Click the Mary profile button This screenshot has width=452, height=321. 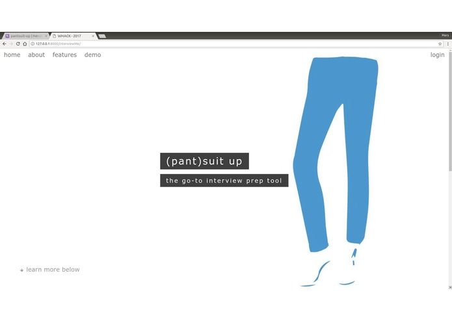pyautogui.click(x=445, y=35)
